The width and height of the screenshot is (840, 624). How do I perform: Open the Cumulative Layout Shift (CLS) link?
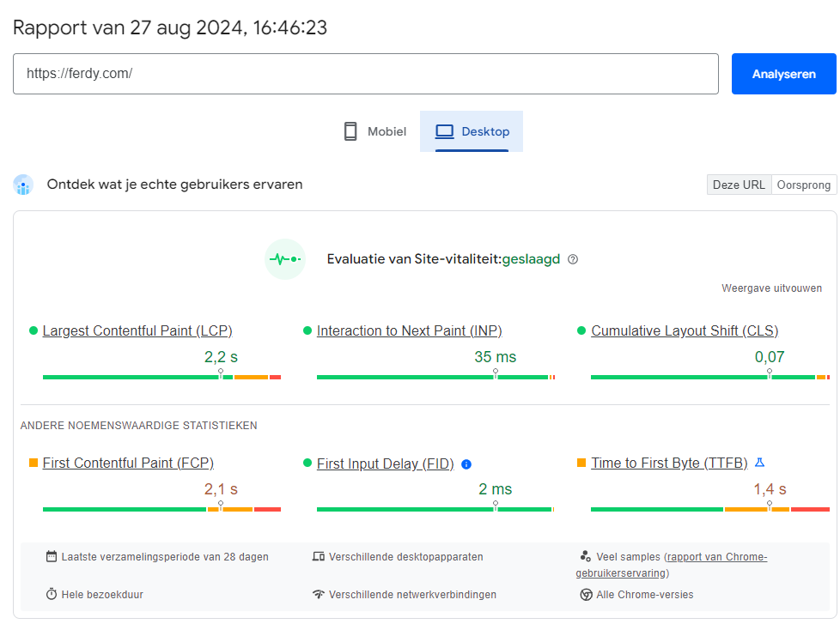pyautogui.click(x=685, y=331)
